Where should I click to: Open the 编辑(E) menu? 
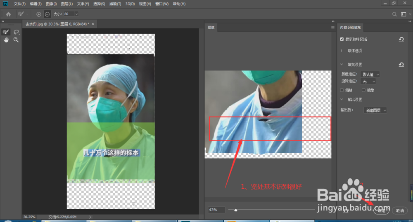pyautogui.click(x=36, y=4)
